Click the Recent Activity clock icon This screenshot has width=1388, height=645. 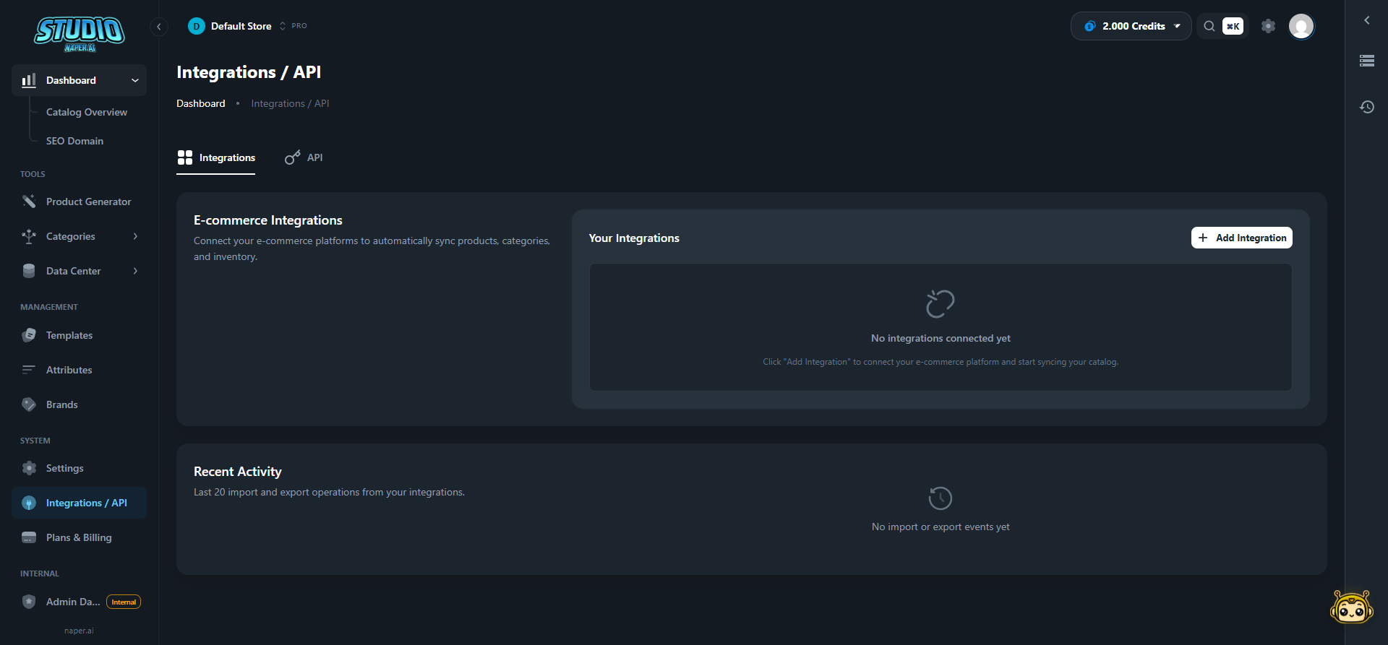click(941, 498)
